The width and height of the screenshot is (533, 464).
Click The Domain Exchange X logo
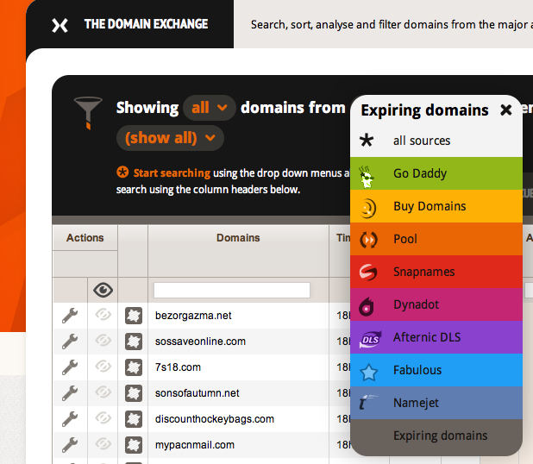60,26
